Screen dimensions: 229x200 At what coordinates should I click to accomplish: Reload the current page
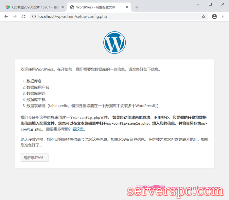(23, 16)
